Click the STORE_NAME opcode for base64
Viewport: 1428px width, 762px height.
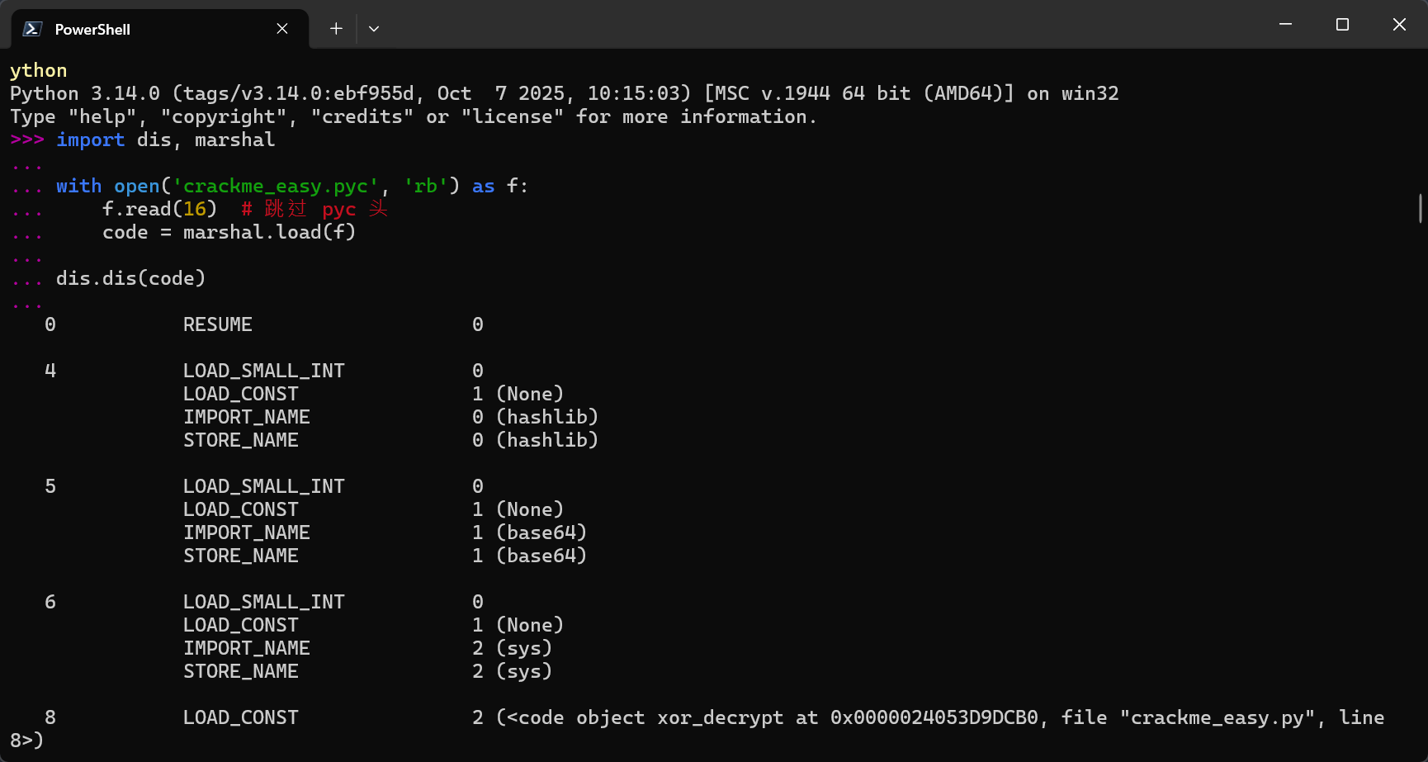(x=240, y=556)
